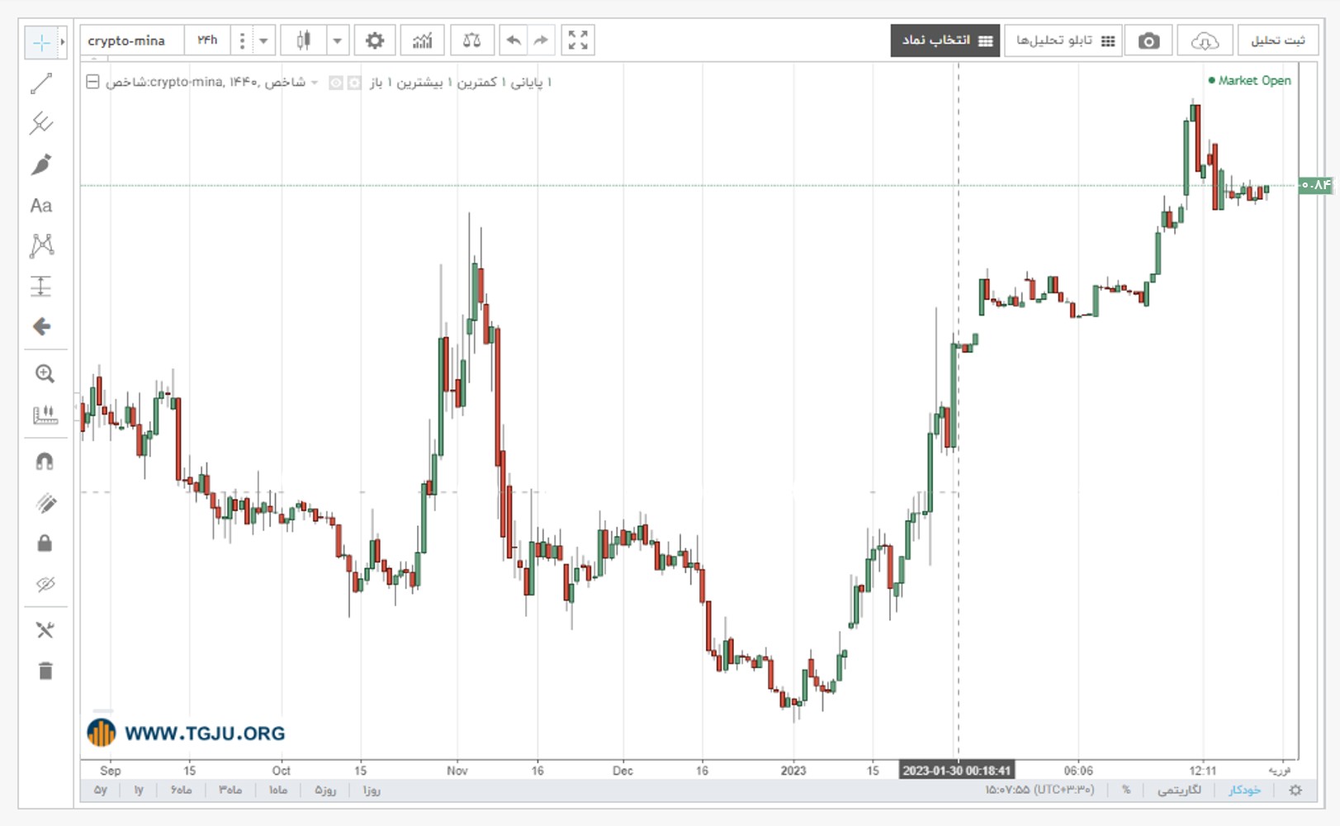The width and height of the screenshot is (1340, 826).
Task: Open the indicators chart icon
Action: [422, 40]
